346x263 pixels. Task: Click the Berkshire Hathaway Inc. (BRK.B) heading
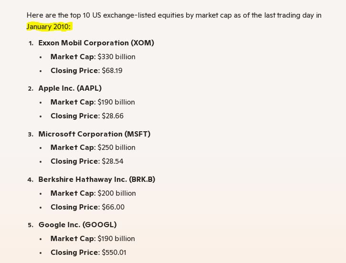96,179
